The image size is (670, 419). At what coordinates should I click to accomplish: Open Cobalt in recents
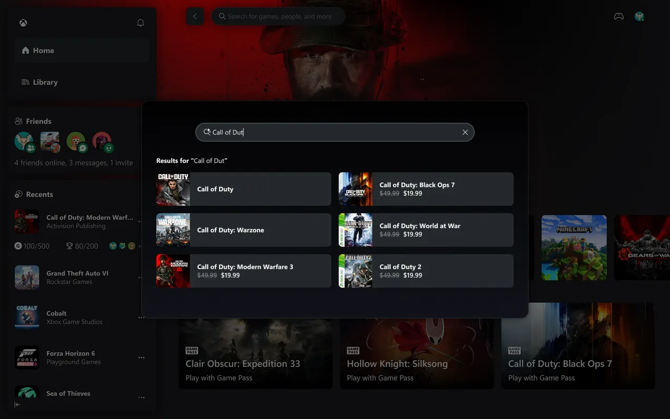click(x=74, y=317)
